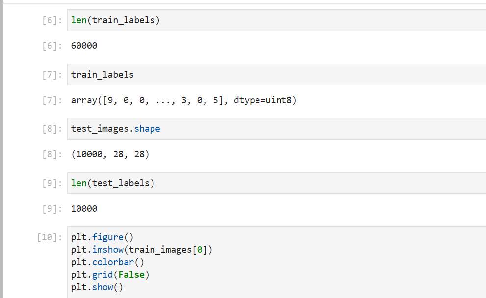Click output prompt [7] beside the array output
This screenshot has height=298, width=486.
(52, 100)
